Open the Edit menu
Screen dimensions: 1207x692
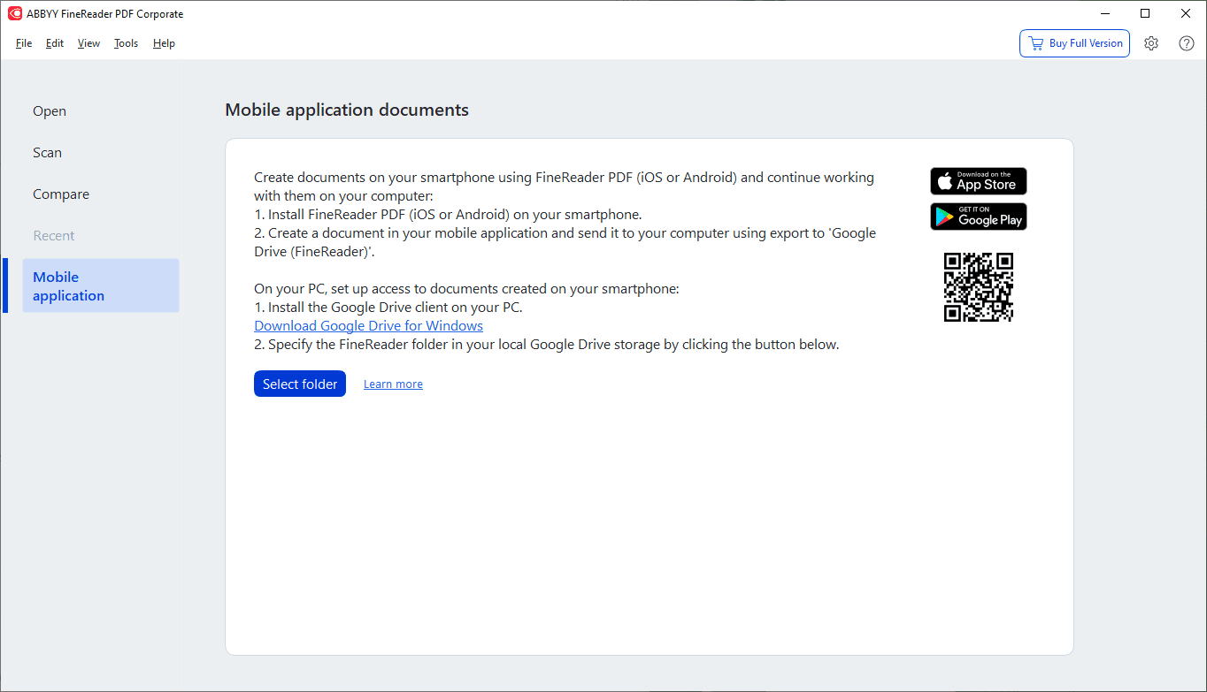point(55,43)
